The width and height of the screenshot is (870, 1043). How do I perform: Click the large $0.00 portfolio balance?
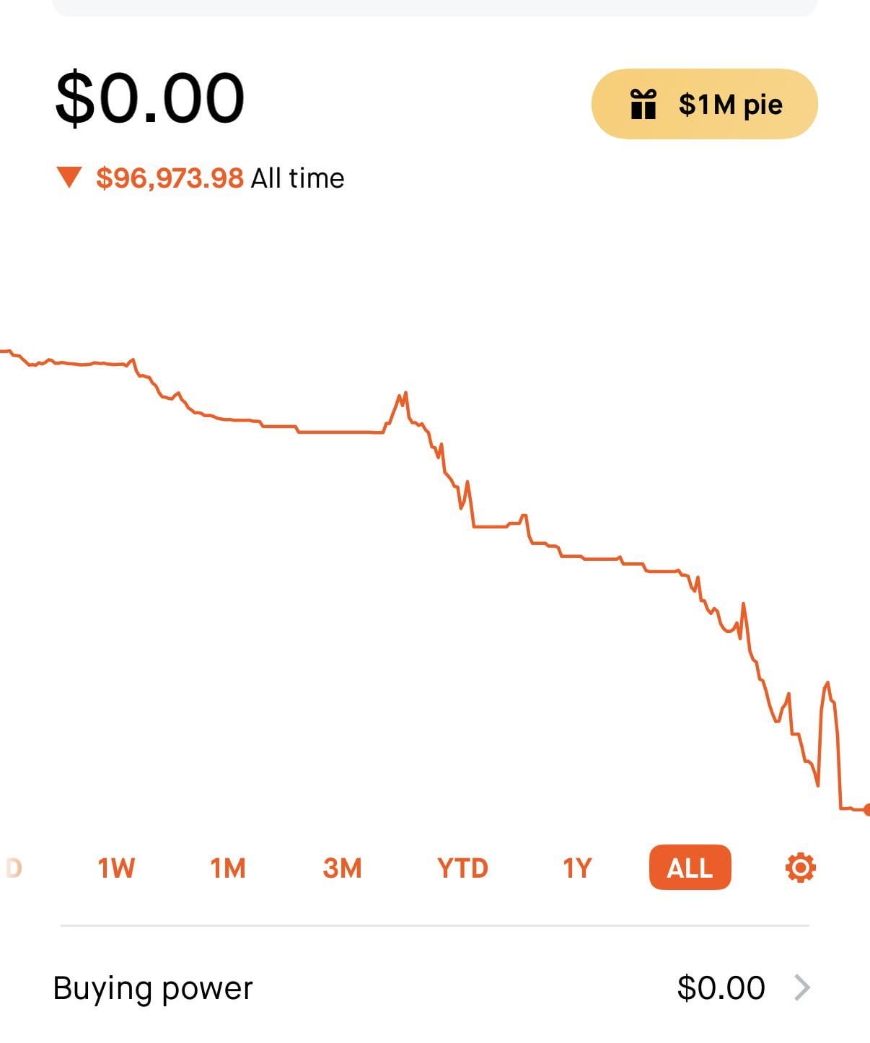pos(150,97)
